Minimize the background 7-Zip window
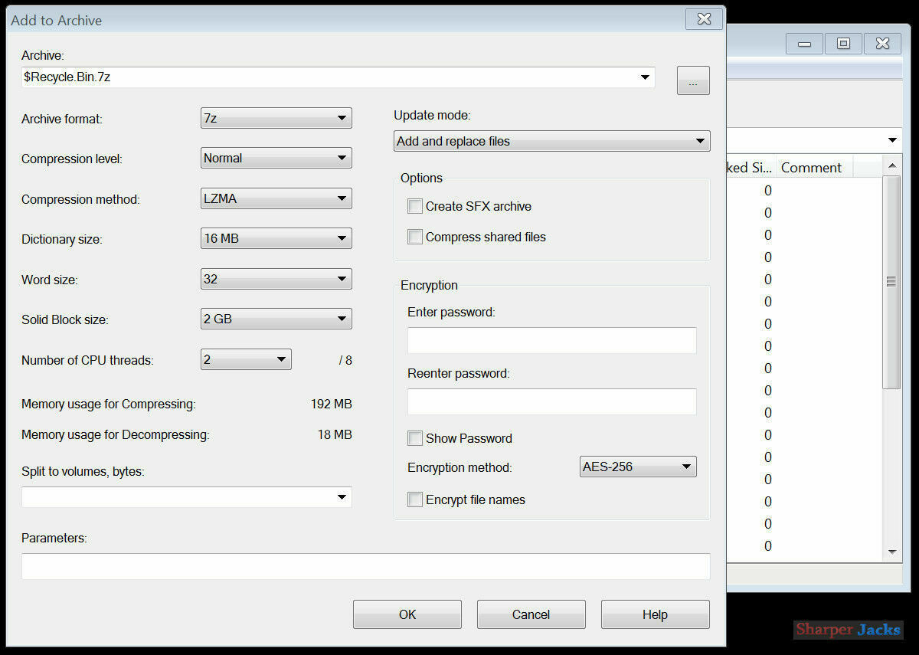The image size is (919, 655). (x=804, y=44)
